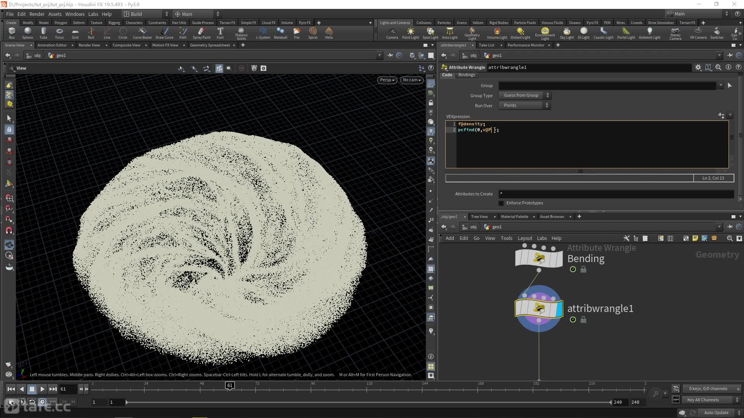Select the Rigid Bodies shelf tab
Screen dimensions: 744x418
[x=498, y=23]
